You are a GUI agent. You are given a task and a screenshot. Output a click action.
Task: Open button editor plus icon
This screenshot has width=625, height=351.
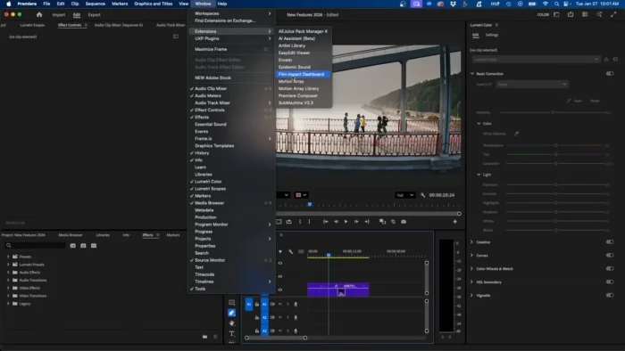tap(454, 222)
